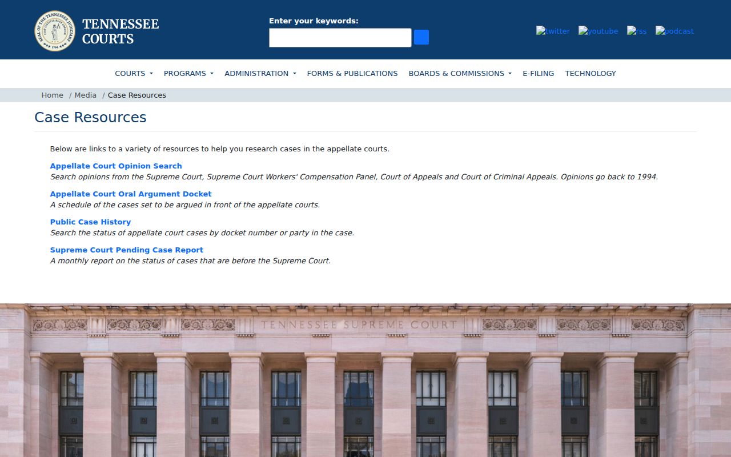Open the Twitter social link
The width and height of the screenshot is (731, 457).
tap(553, 31)
